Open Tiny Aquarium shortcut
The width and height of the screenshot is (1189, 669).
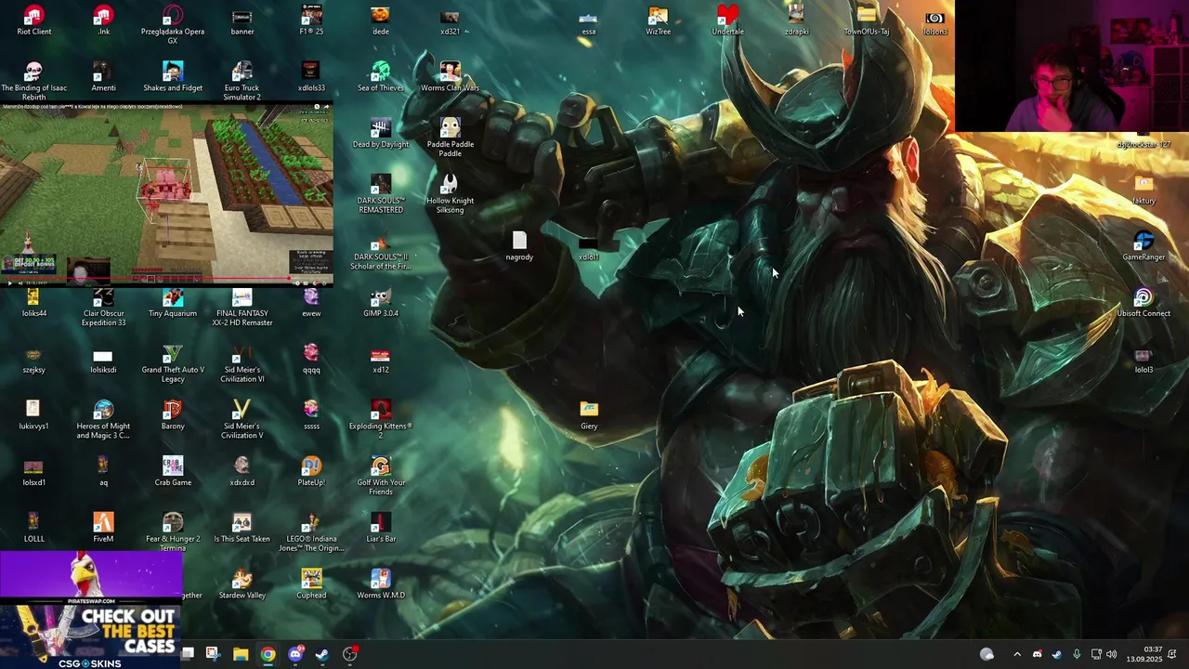[173, 303]
